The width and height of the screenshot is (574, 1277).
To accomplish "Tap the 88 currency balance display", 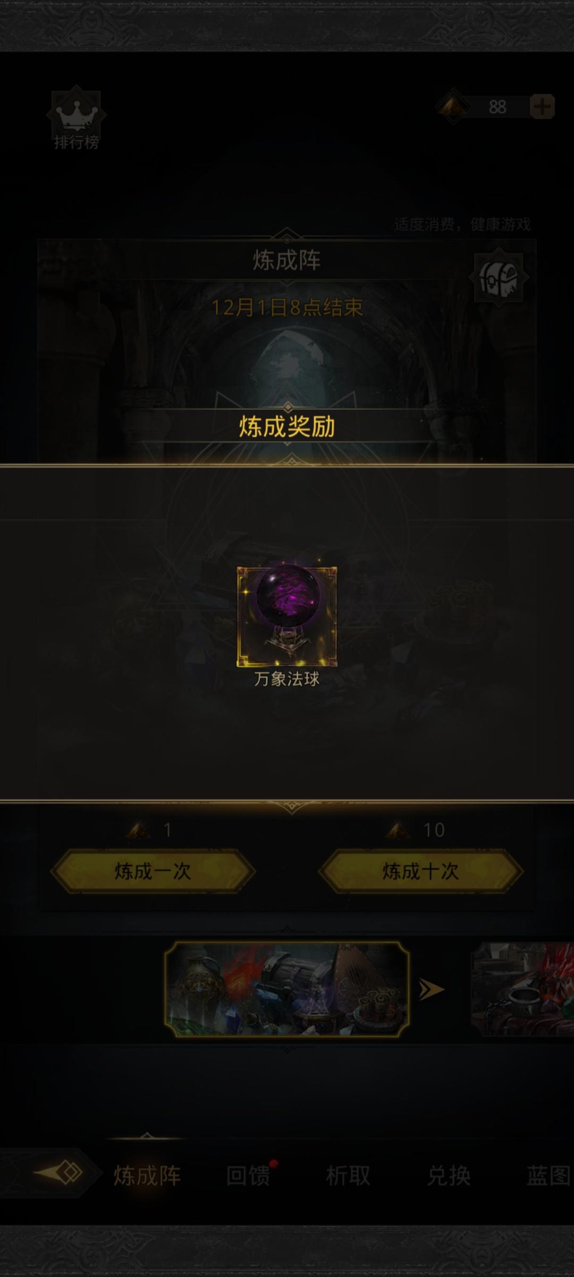I will (497, 107).
